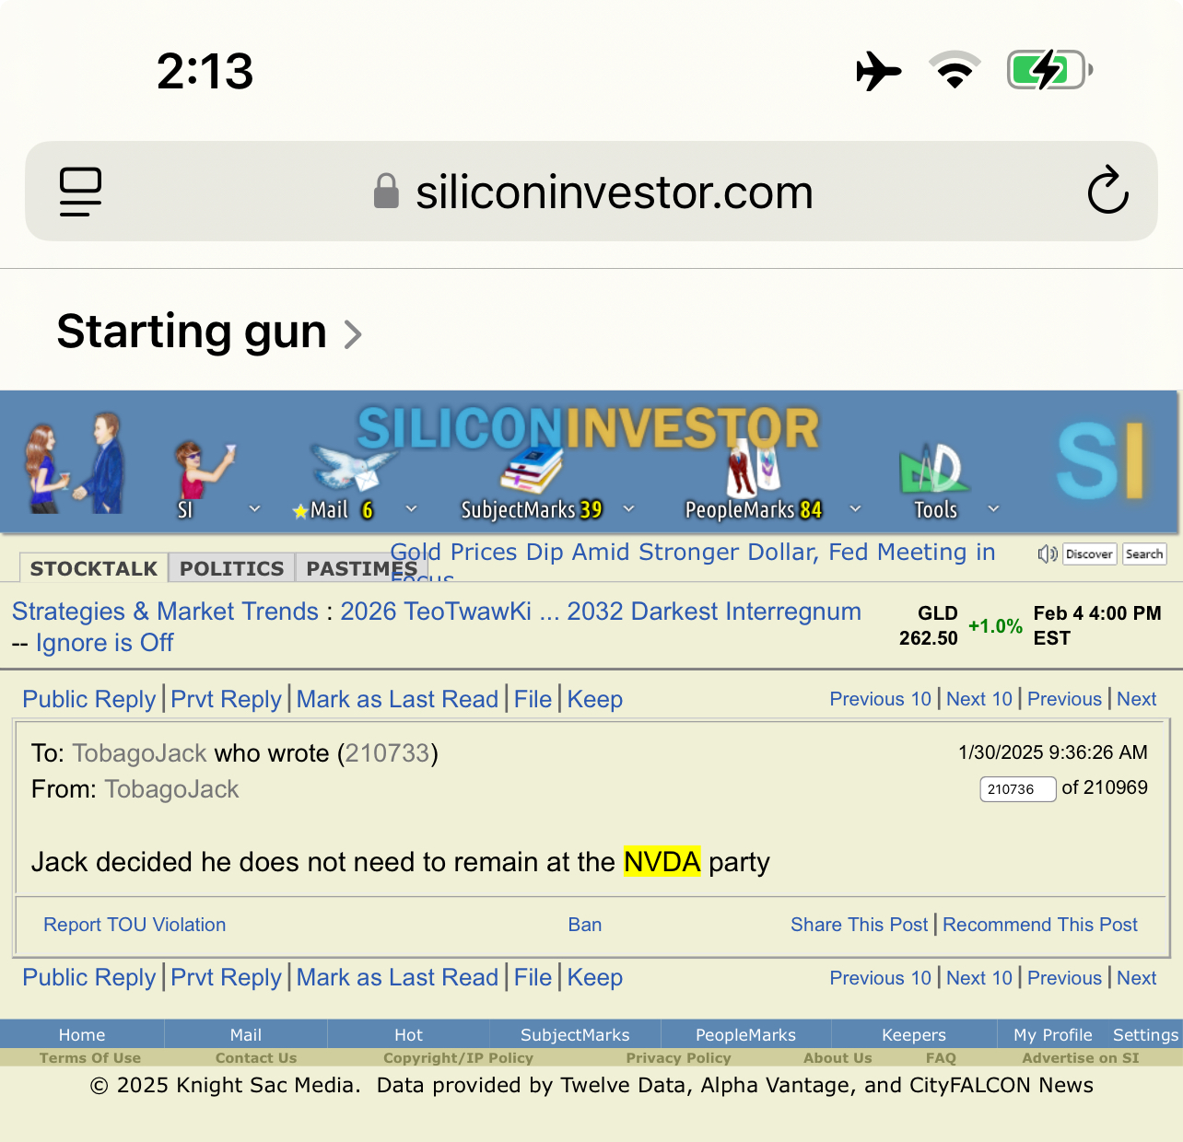1183x1142 pixels.
Task: Click the bottom Keep link
Action: 595,977
